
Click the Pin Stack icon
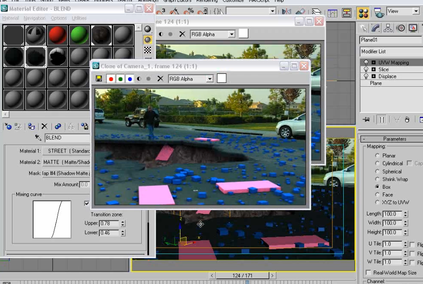[x=366, y=119]
